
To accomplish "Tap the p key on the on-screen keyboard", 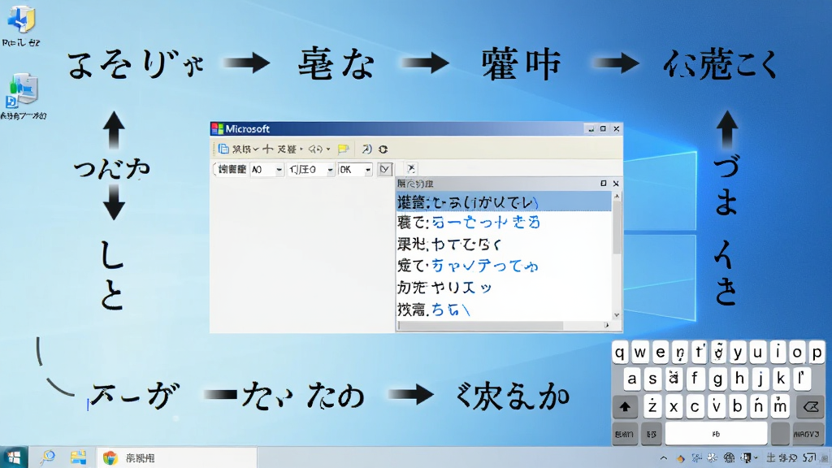I will 817,353.
